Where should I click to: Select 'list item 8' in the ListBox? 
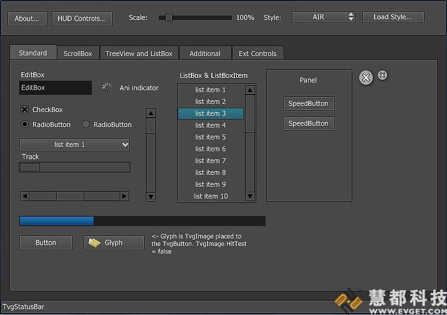coord(211,172)
